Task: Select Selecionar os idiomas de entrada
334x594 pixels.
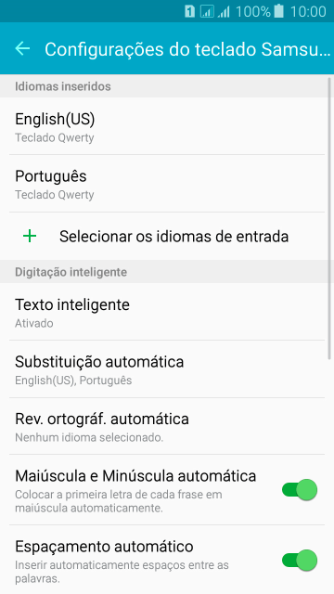Action: (x=167, y=237)
